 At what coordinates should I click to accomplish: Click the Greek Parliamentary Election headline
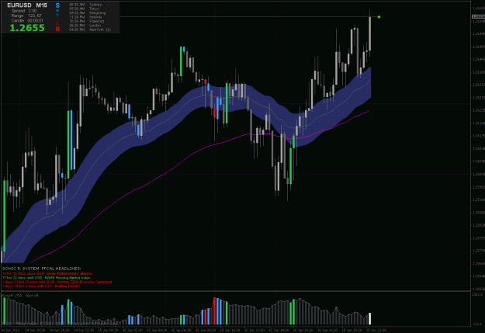point(47,273)
